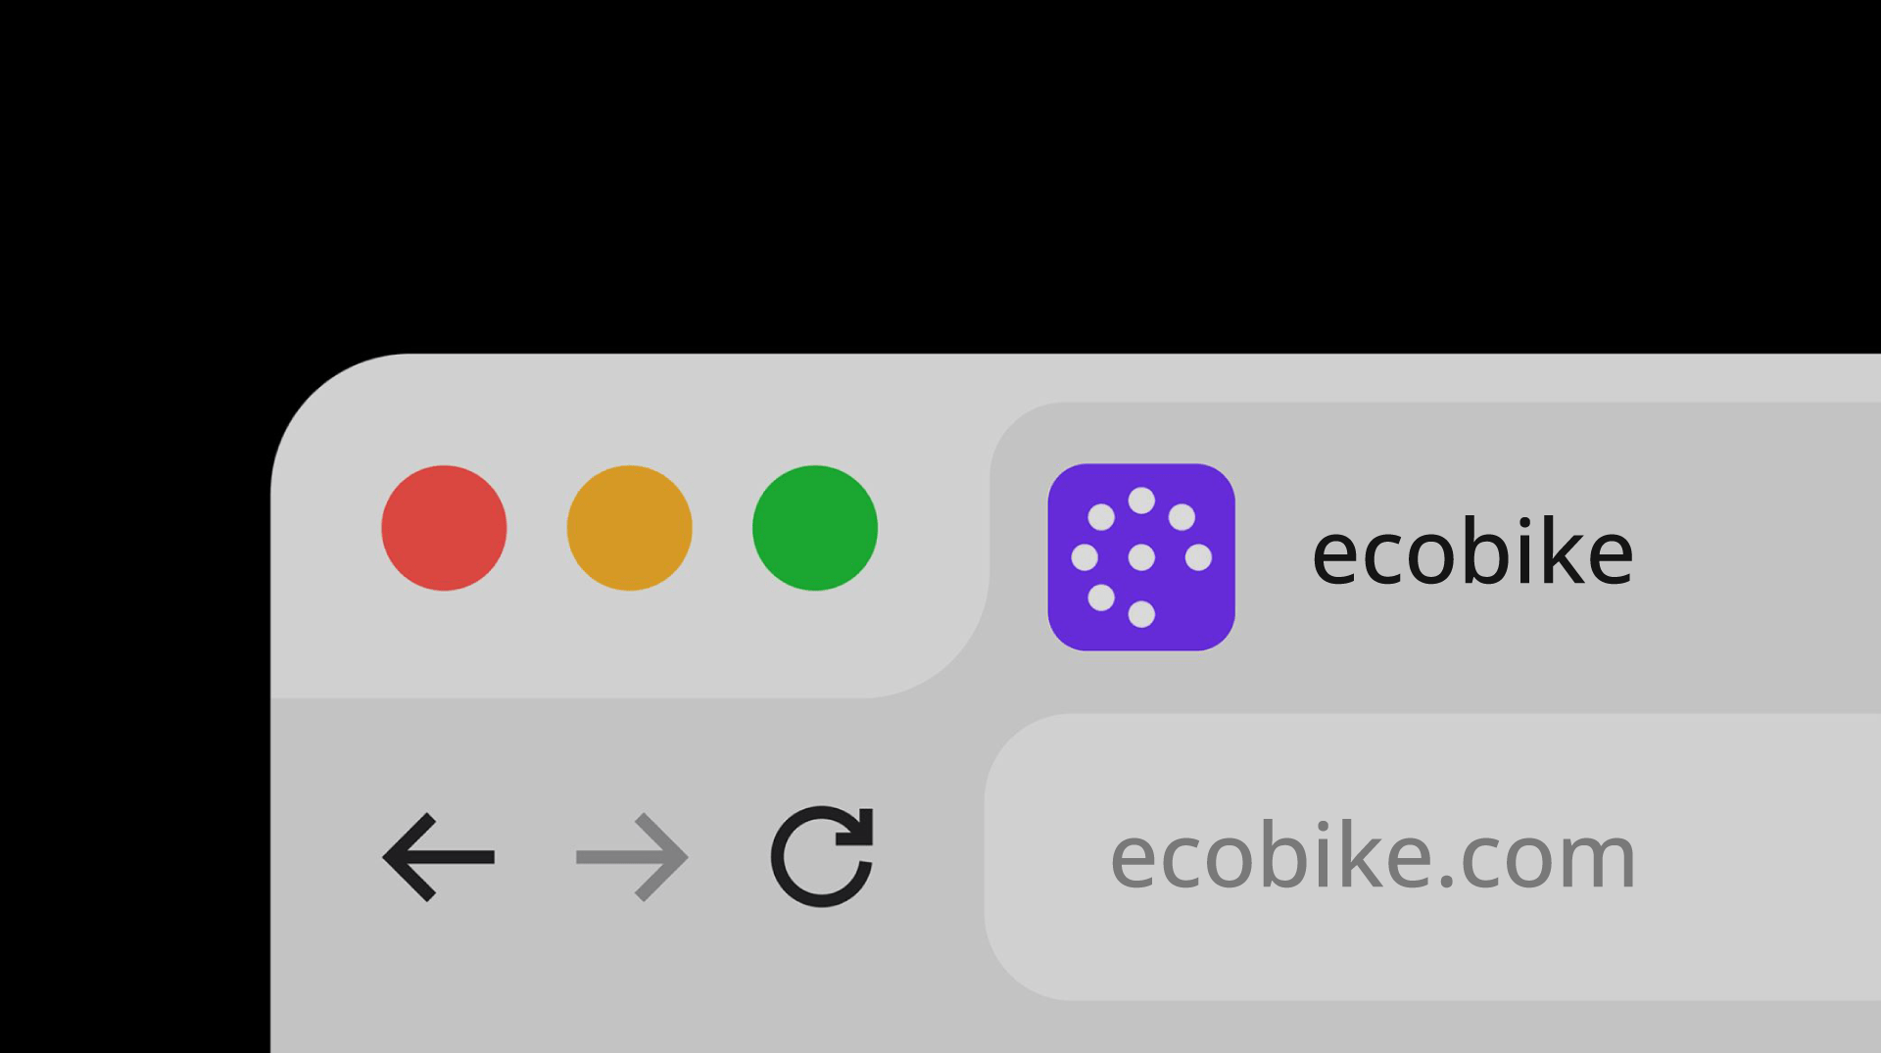Click empty toolbar space below the back arrow
The image size is (1881, 1053).
(x=438, y=980)
